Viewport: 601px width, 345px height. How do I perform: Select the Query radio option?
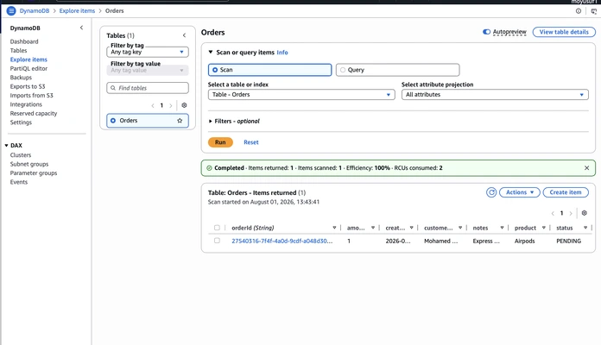343,70
